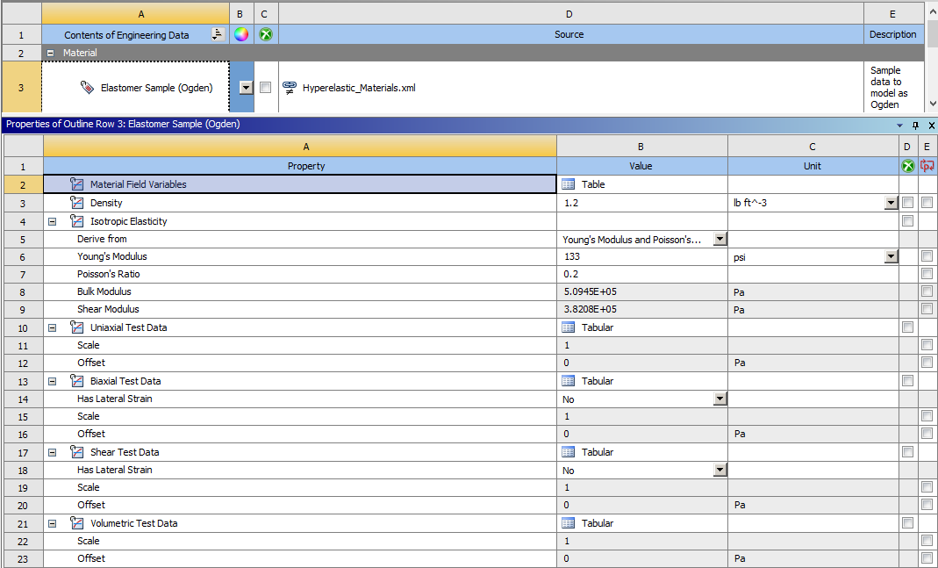Toggle the checkbox in Elastomer Sample column C
This screenshot has width=938, height=568.
(x=266, y=88)
